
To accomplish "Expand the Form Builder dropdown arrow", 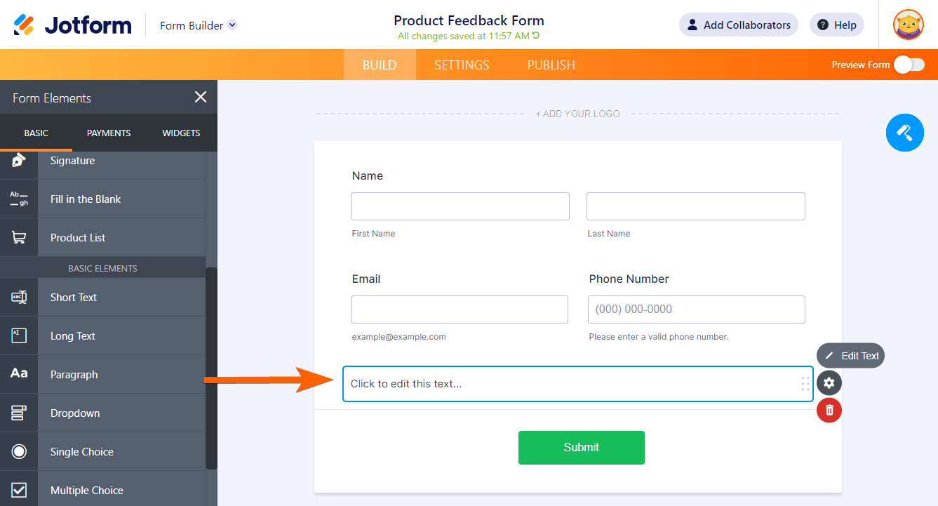I will 233,25.
